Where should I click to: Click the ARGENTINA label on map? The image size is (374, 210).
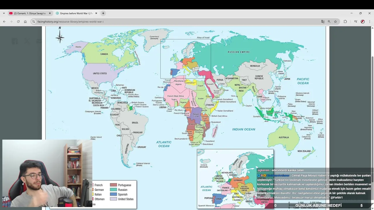[127, 149]
